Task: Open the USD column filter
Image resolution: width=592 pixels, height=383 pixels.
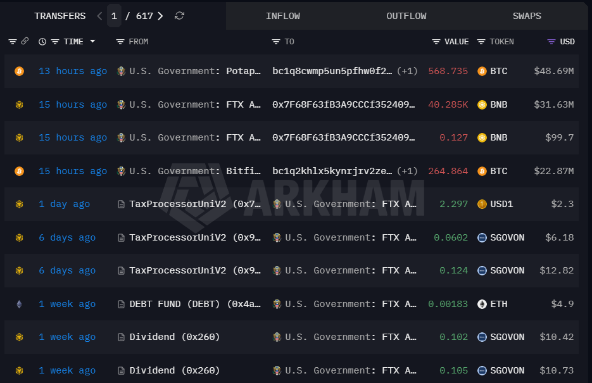Action: coord(551,42)
